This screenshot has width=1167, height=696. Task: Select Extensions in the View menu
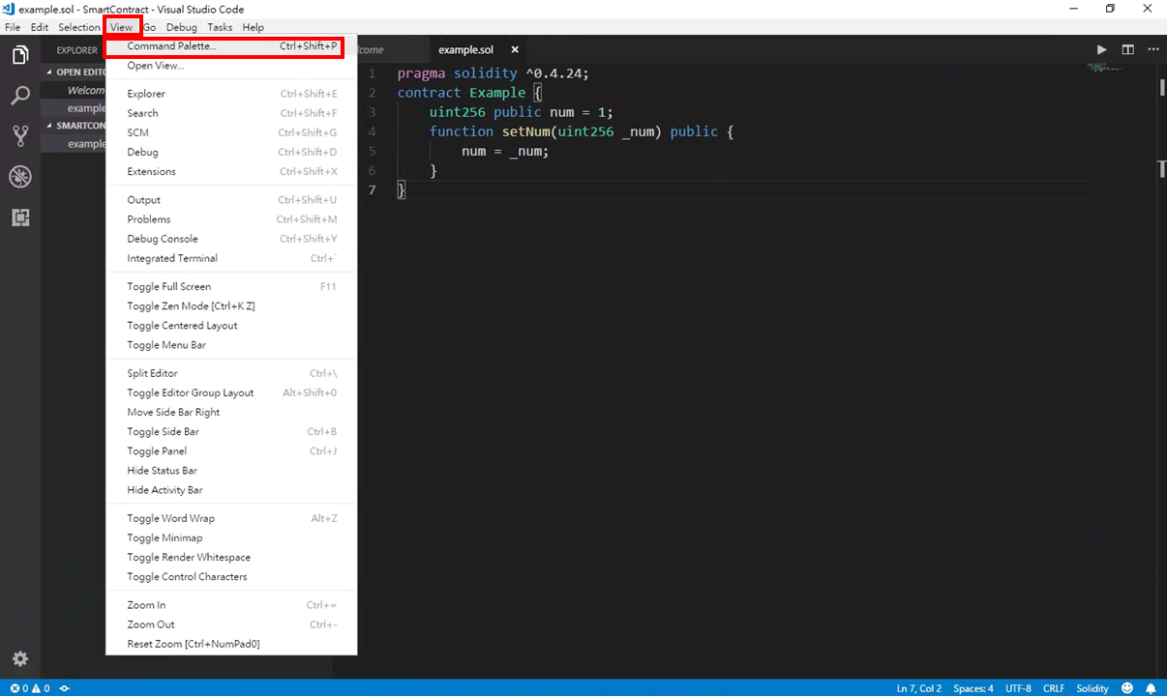point(231,171)
